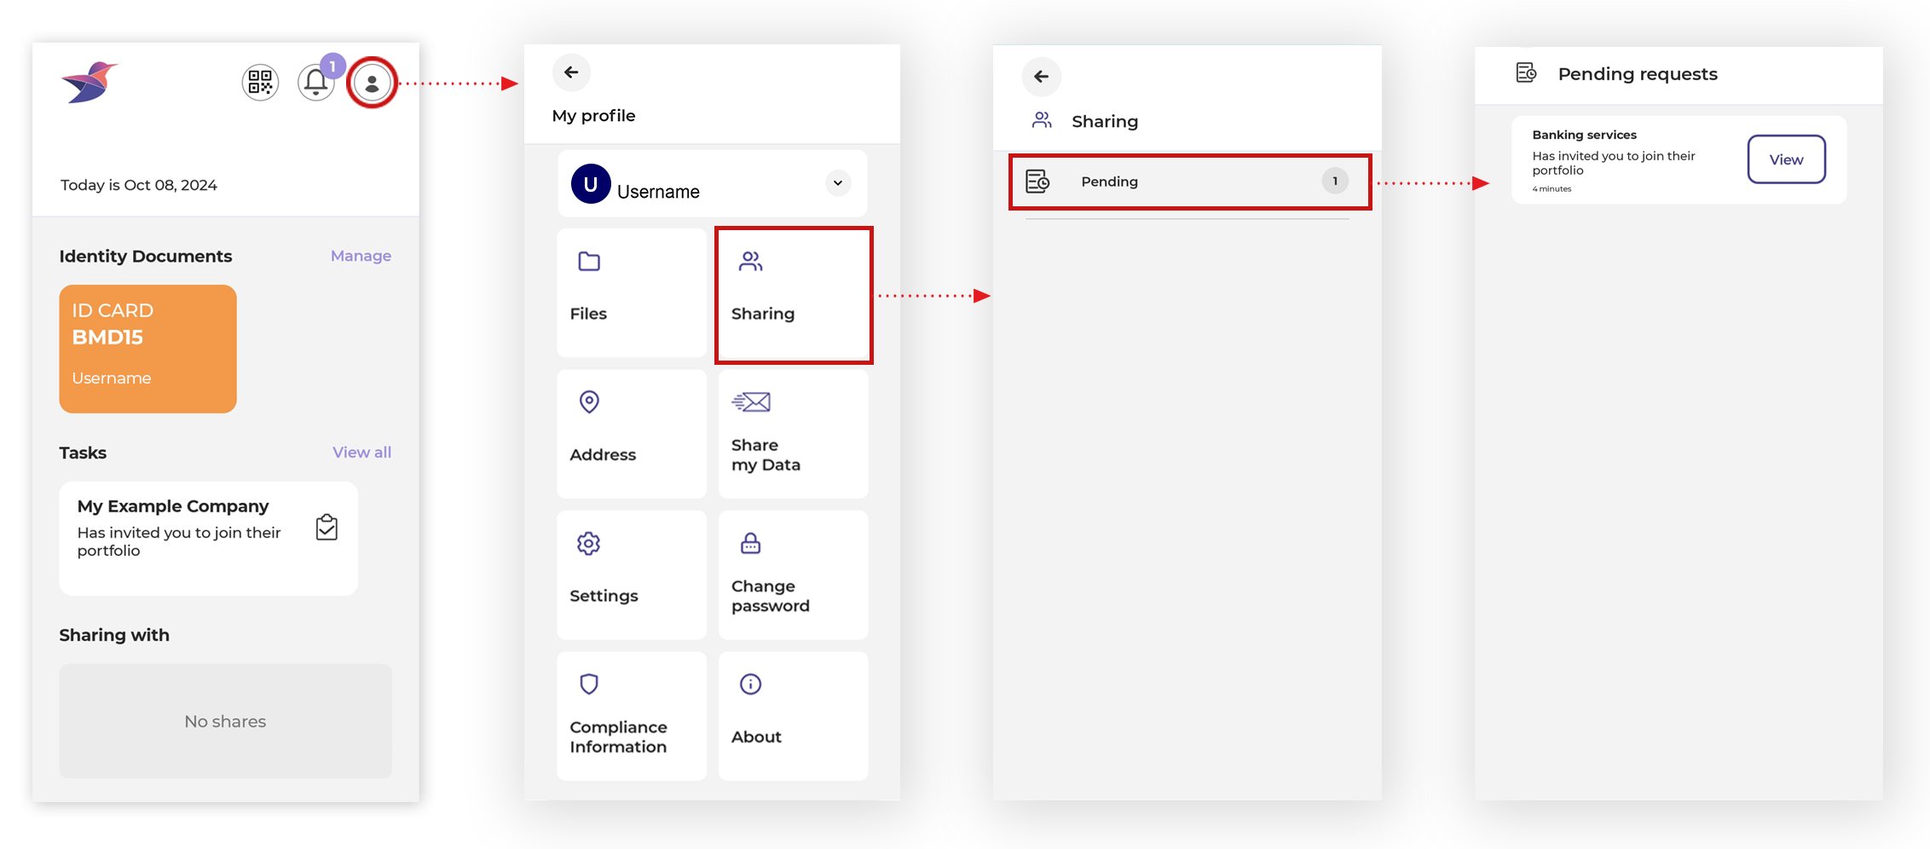
Task: Click Manage next to Identity Documents
Action: click(360, 255)
